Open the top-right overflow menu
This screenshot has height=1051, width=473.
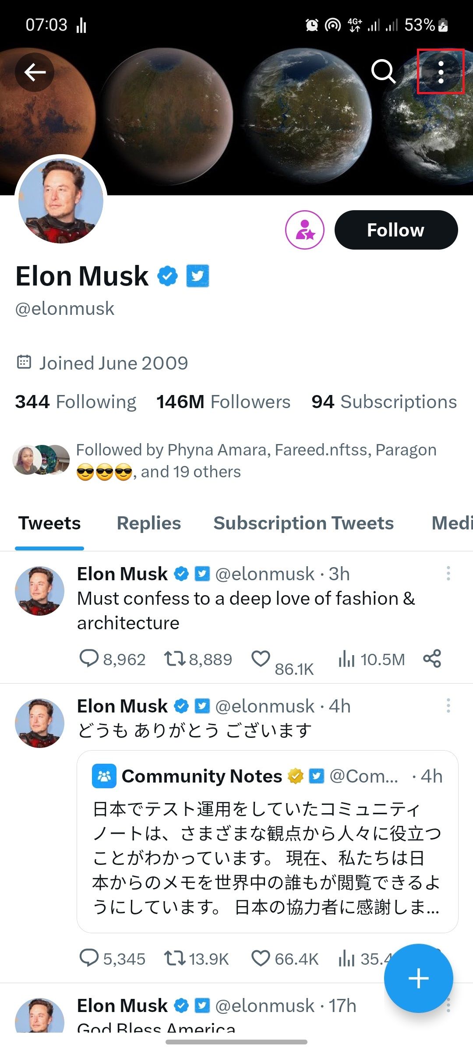click(x=441, y=72)
